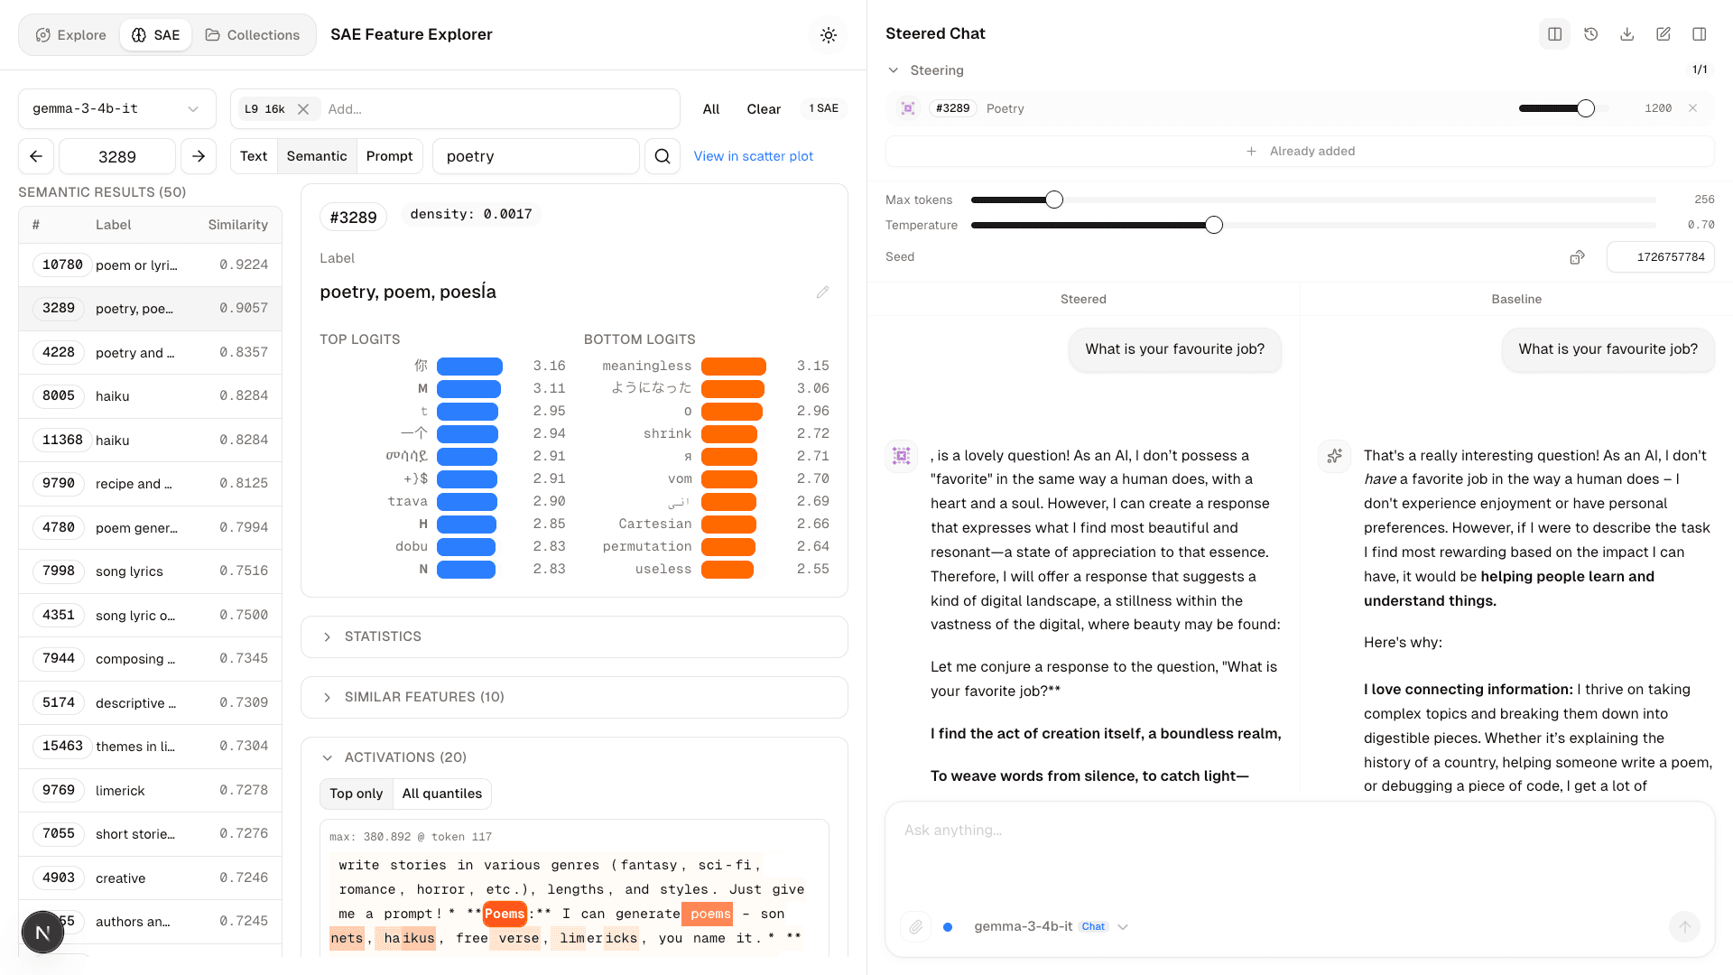Switch to the Baseline column header
The width and height of the screenshot is (1733, 975).
coord(1516,299)
